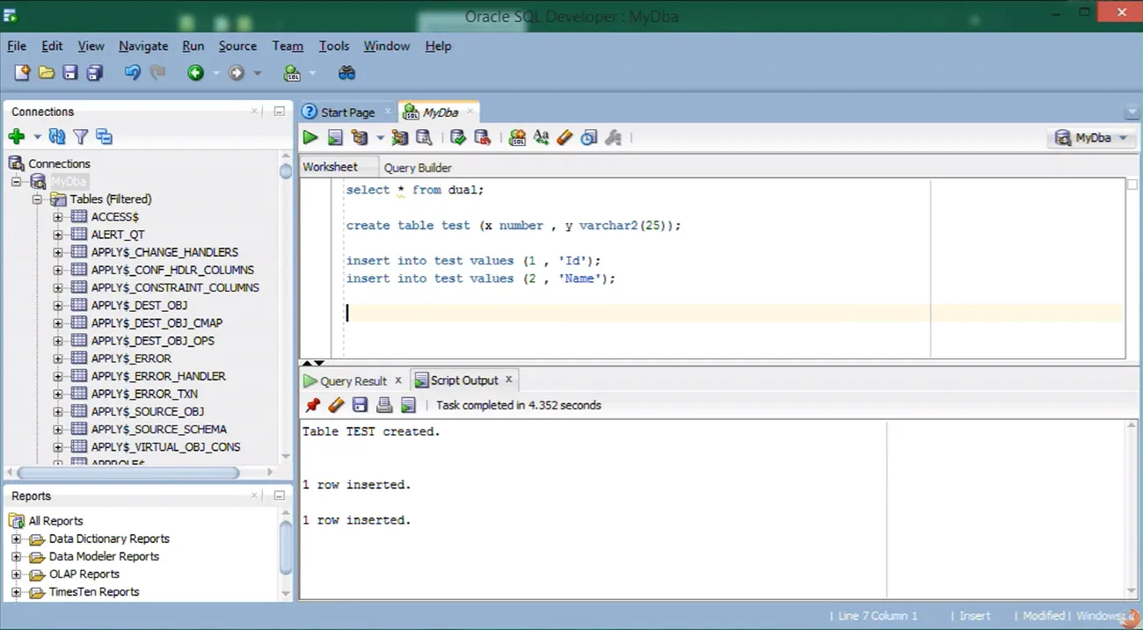Switch to the Query Builder tab
1143x630 pixels.
(418, 168)
